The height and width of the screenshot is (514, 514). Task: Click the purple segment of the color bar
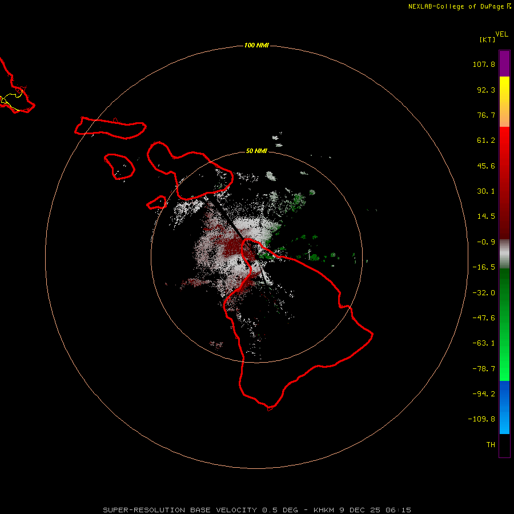coord(504,63)
